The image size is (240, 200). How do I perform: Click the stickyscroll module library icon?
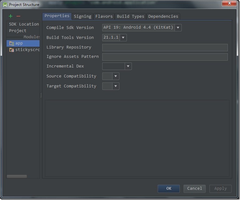(12, 50)
